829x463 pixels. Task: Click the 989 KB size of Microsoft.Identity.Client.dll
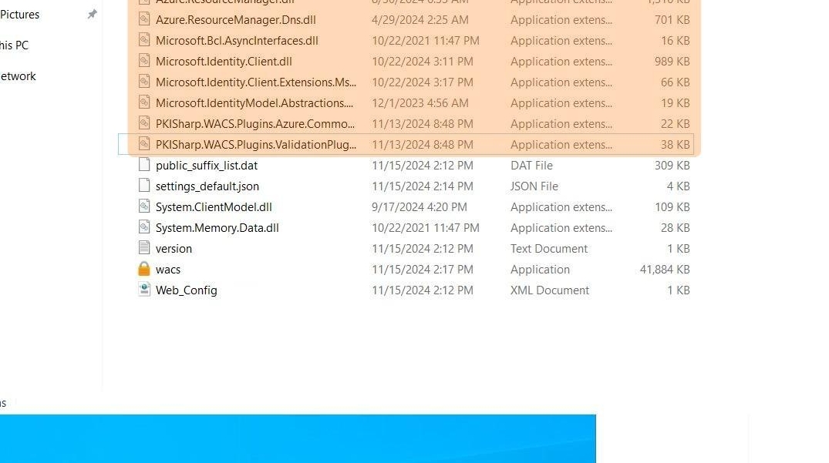[672, 62]
